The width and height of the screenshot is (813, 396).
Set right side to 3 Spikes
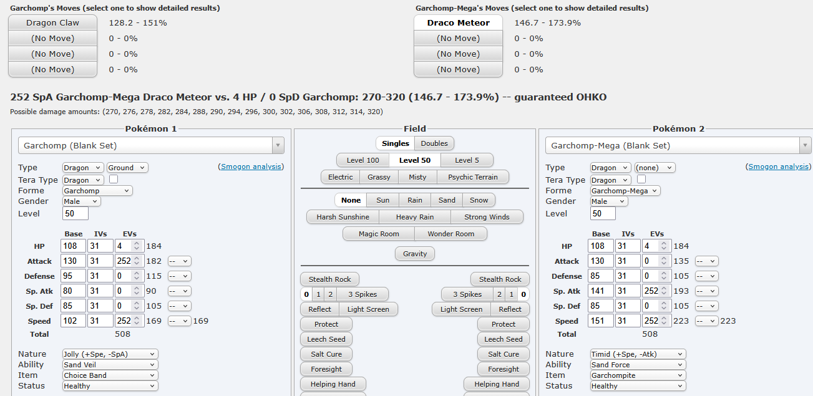click(467, 294)
